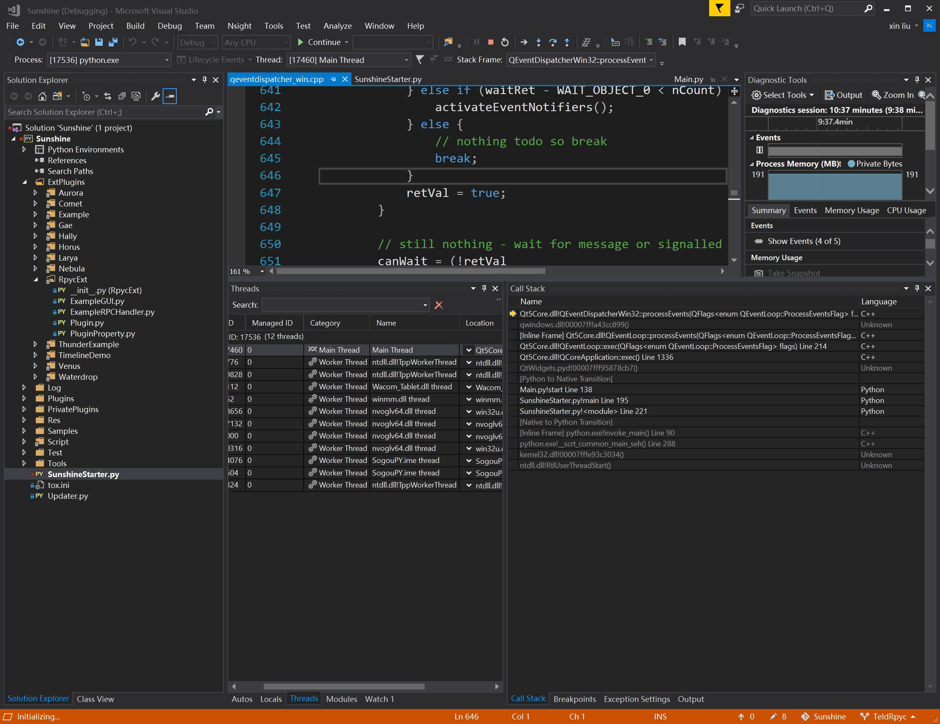Click the bookmark toggle toolbar icon
940x724 pixels.
682,42
